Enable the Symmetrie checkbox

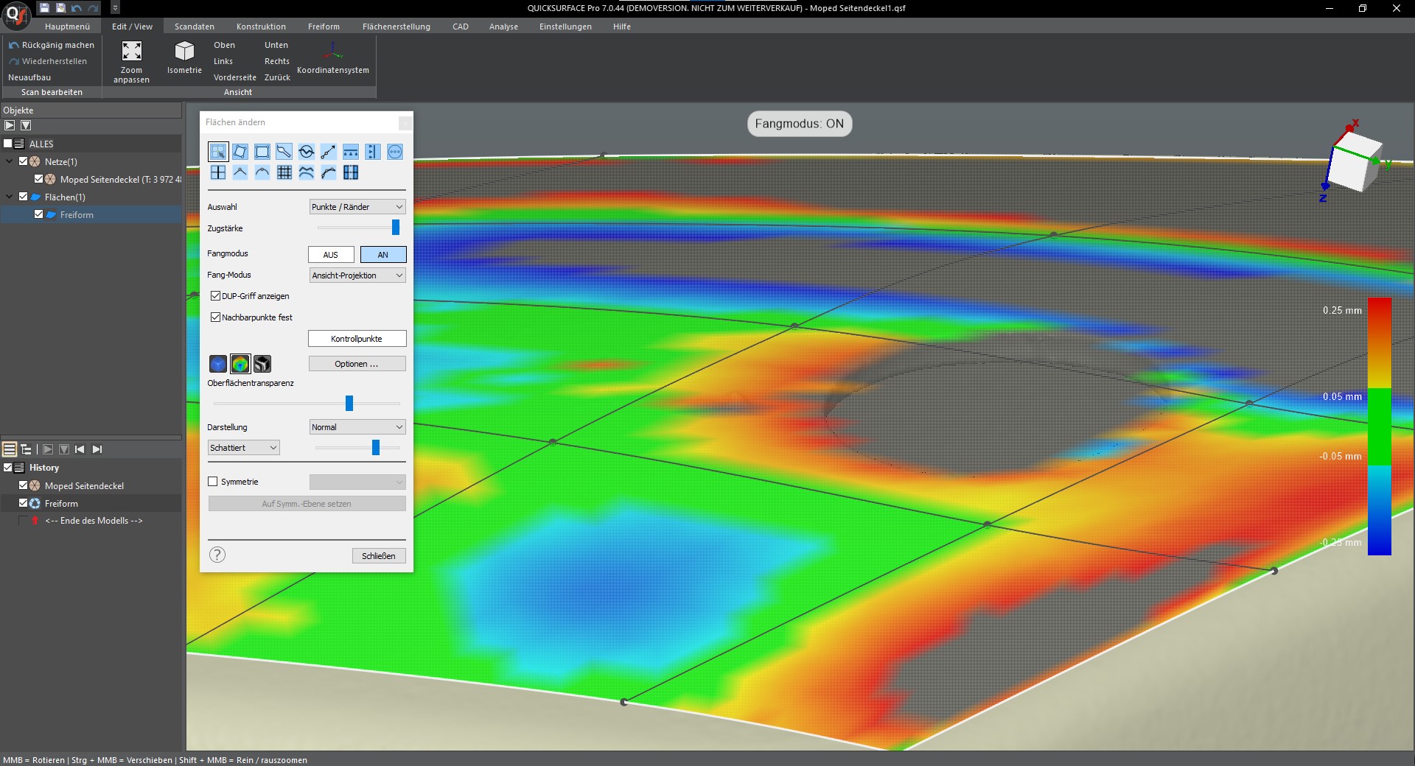pyautogui.click(x=214, y=482)
